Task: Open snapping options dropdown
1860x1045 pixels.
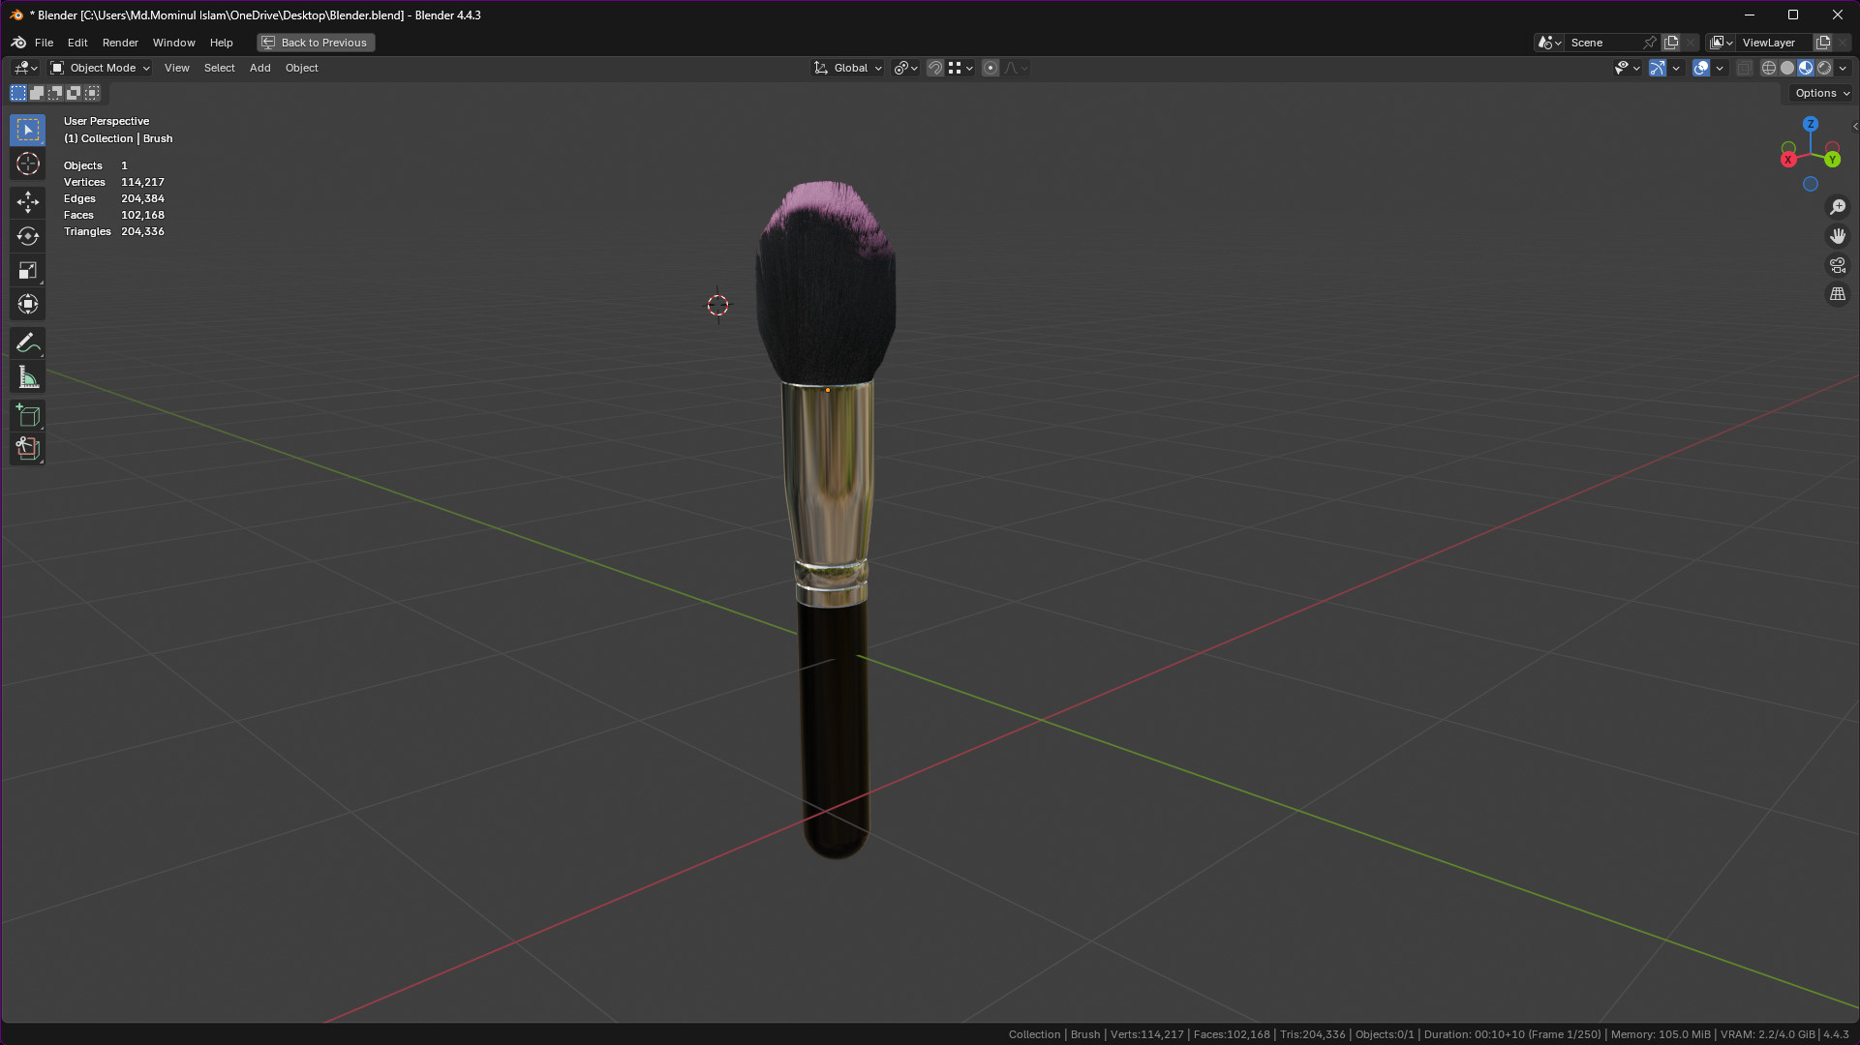Action: click(960, 68)
